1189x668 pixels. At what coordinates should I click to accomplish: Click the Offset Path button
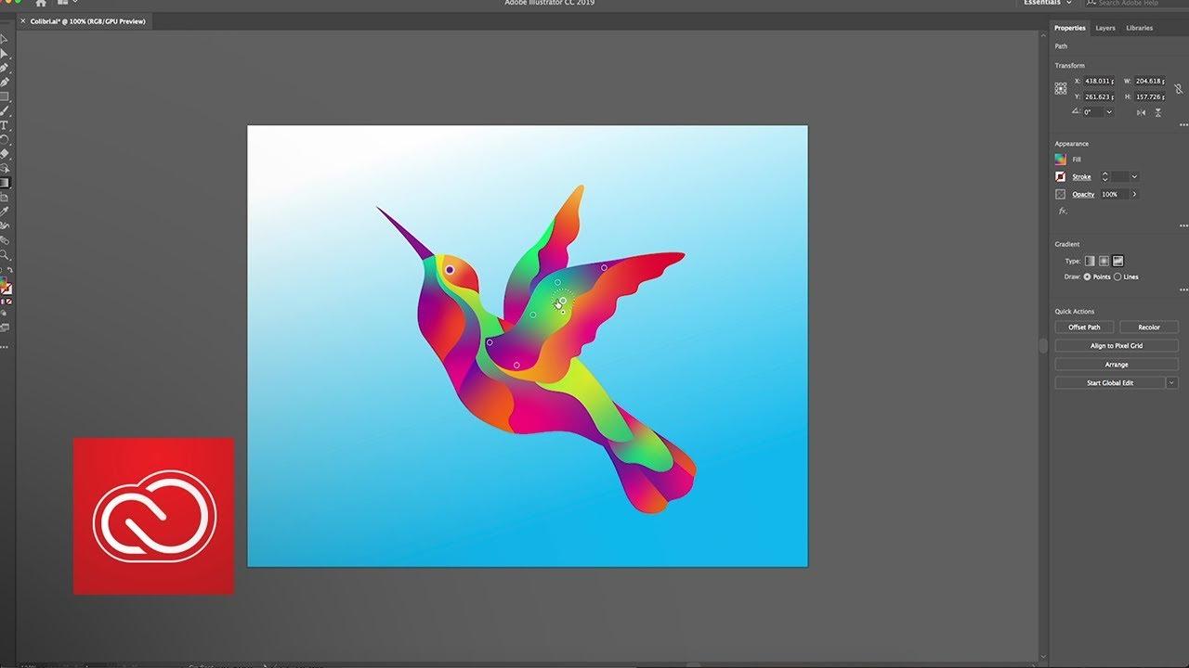pyautogui.click(x=1084, y=328)
